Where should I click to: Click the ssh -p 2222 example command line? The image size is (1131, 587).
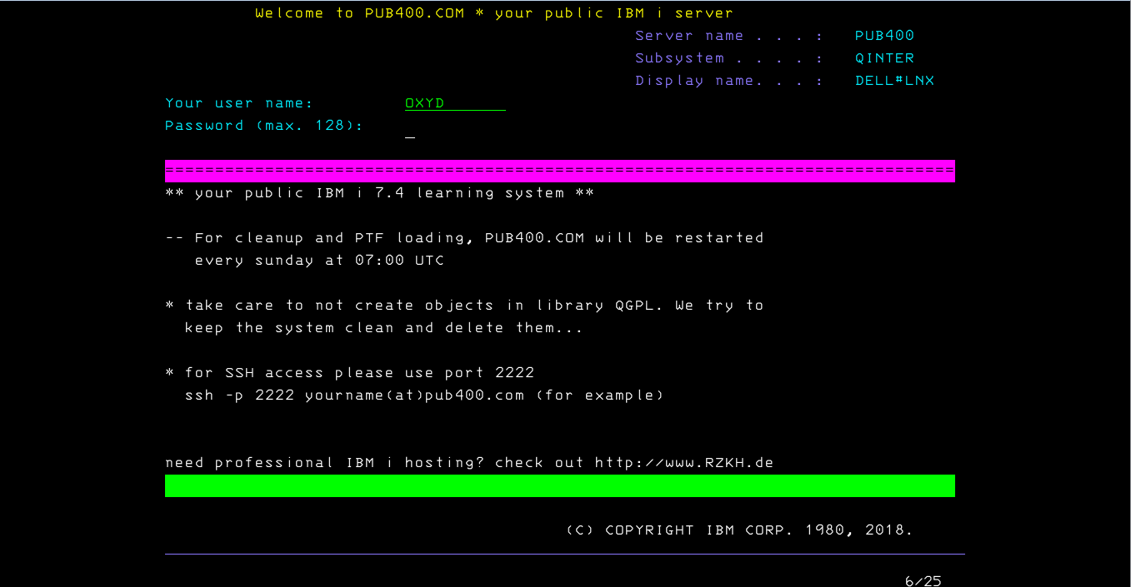pyautogui.click(x=424, y=395)
